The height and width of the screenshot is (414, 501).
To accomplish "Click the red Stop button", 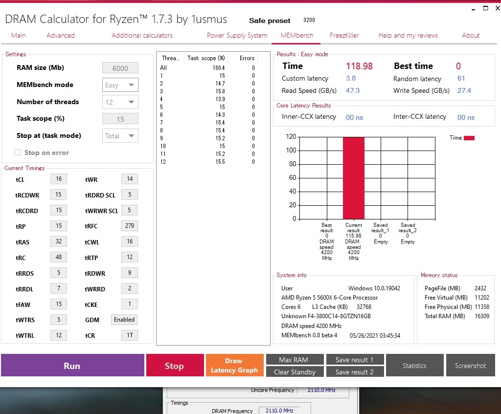I will coord(175,365).
